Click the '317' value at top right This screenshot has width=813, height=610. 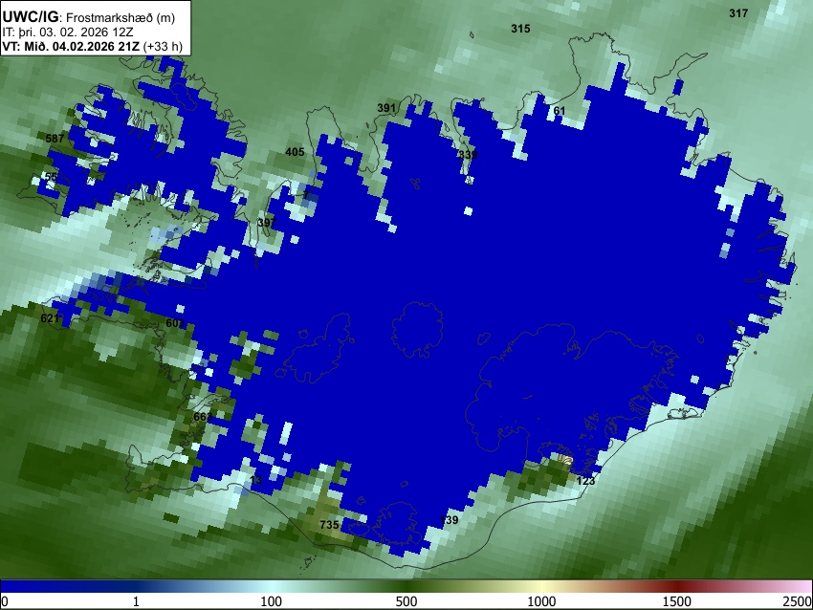tap(738, 13)
